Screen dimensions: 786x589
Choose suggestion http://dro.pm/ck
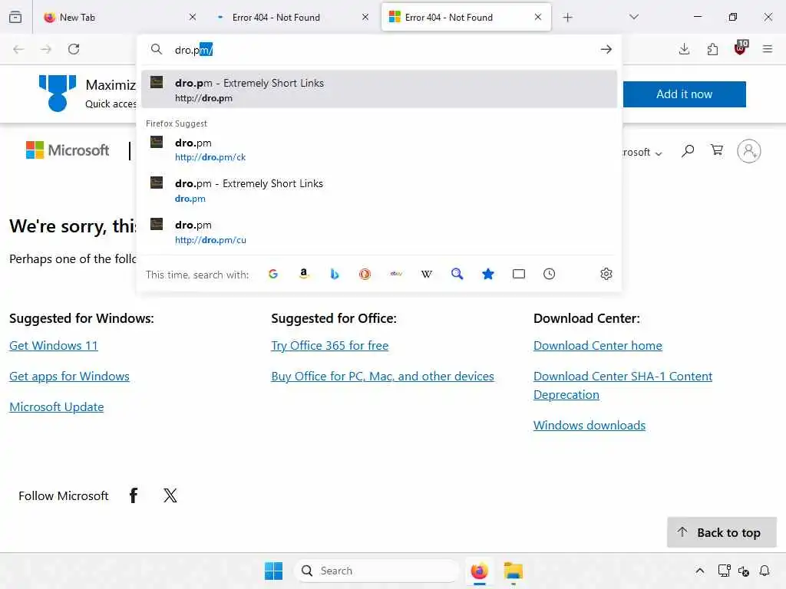pyautogui.click(x=379, y=150)
